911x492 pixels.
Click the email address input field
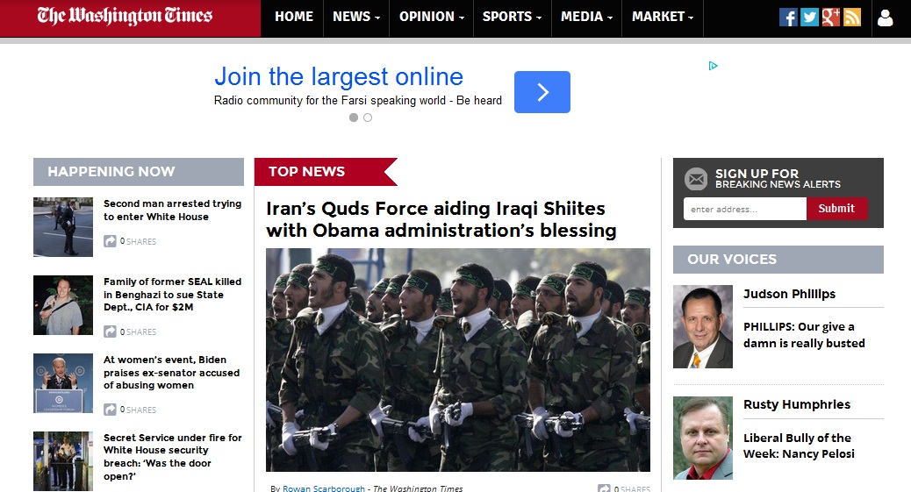(x=744, y=209)
